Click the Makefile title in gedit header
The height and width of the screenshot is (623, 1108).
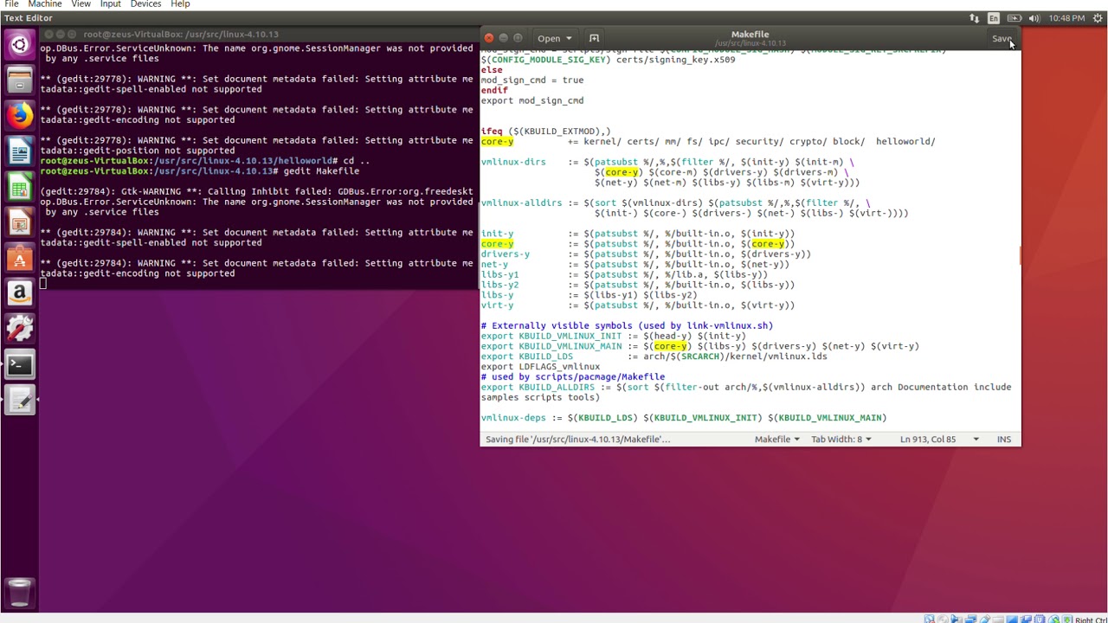750,35
